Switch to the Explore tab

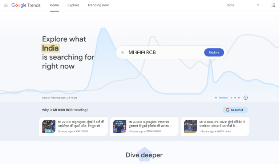click(73, 5)
